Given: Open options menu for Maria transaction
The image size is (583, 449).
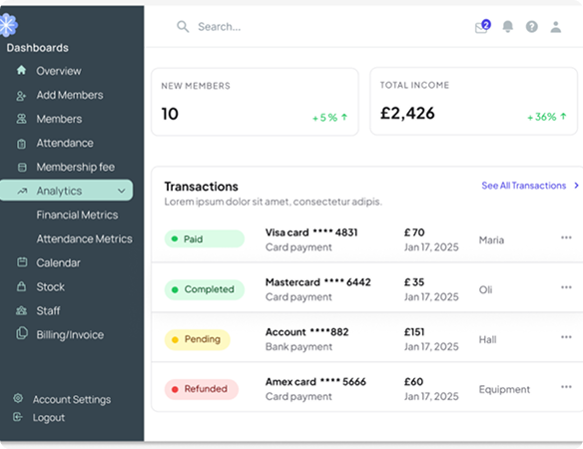Looking at the screenshot, I should tap(566, 237).
